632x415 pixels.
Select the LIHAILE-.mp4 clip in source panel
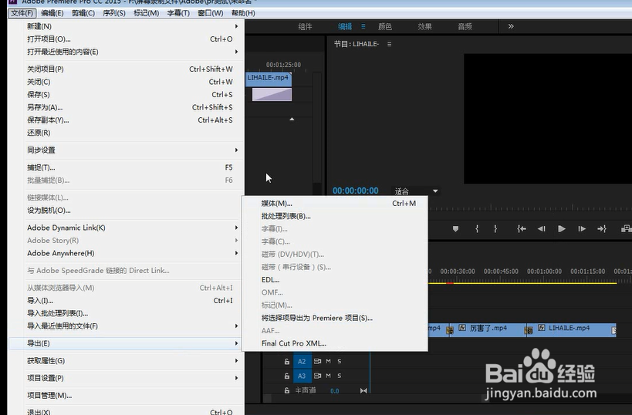(x=269, y=79)
